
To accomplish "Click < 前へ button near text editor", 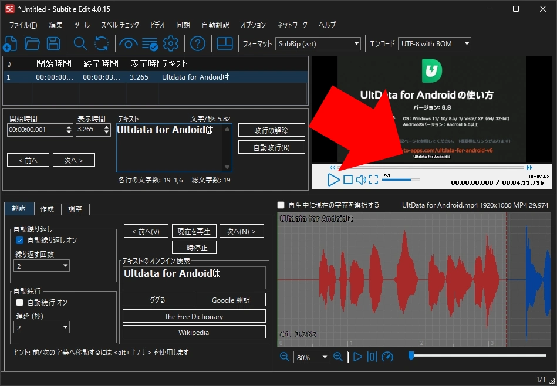I will pos(28,160).
